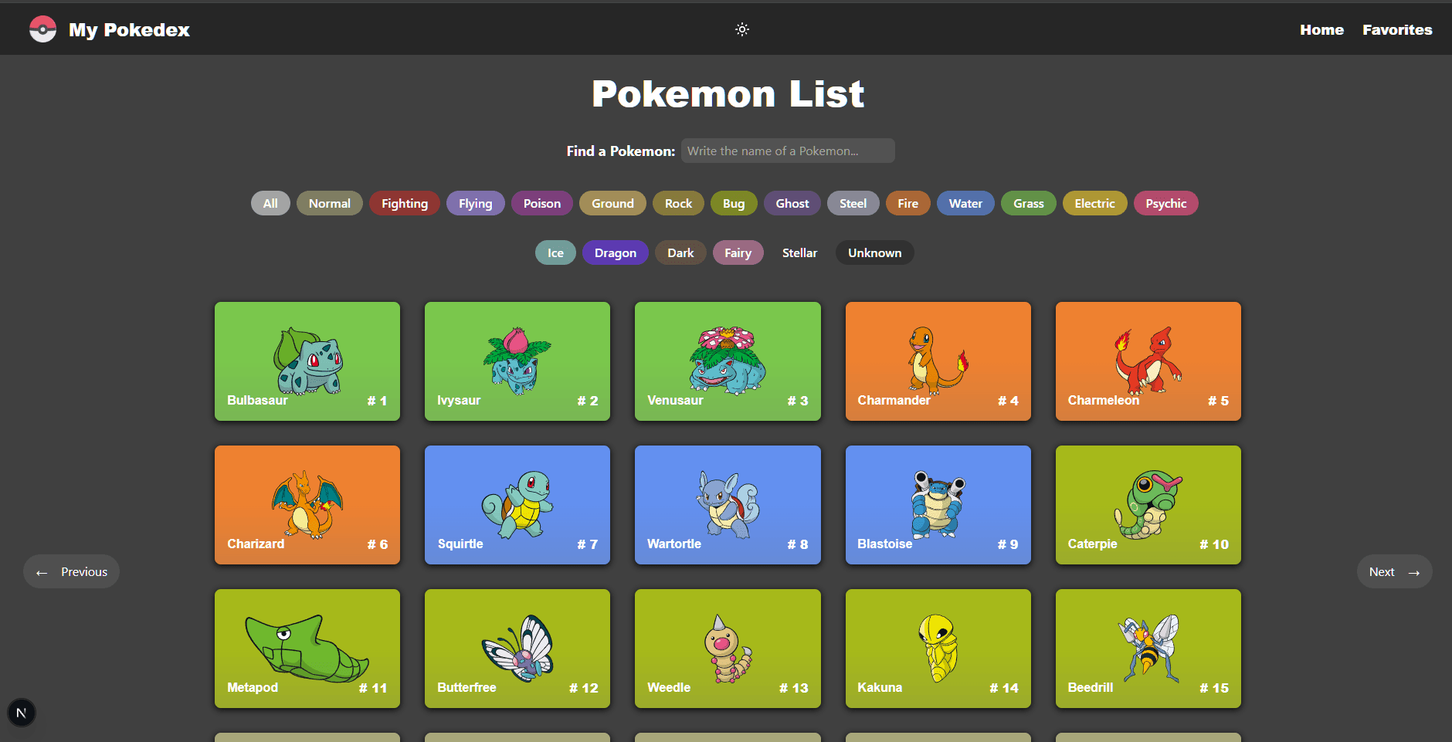Go to the Home page
This screenshot has width=1452, height=742.
[x=1321, y=29]
